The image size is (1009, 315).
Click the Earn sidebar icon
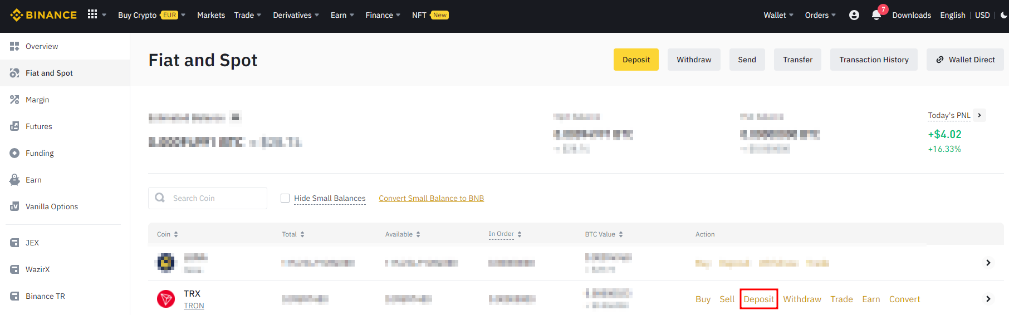(14, 180)
